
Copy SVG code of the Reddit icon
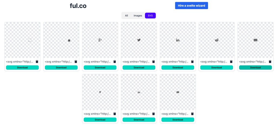(x=231, y=62)
